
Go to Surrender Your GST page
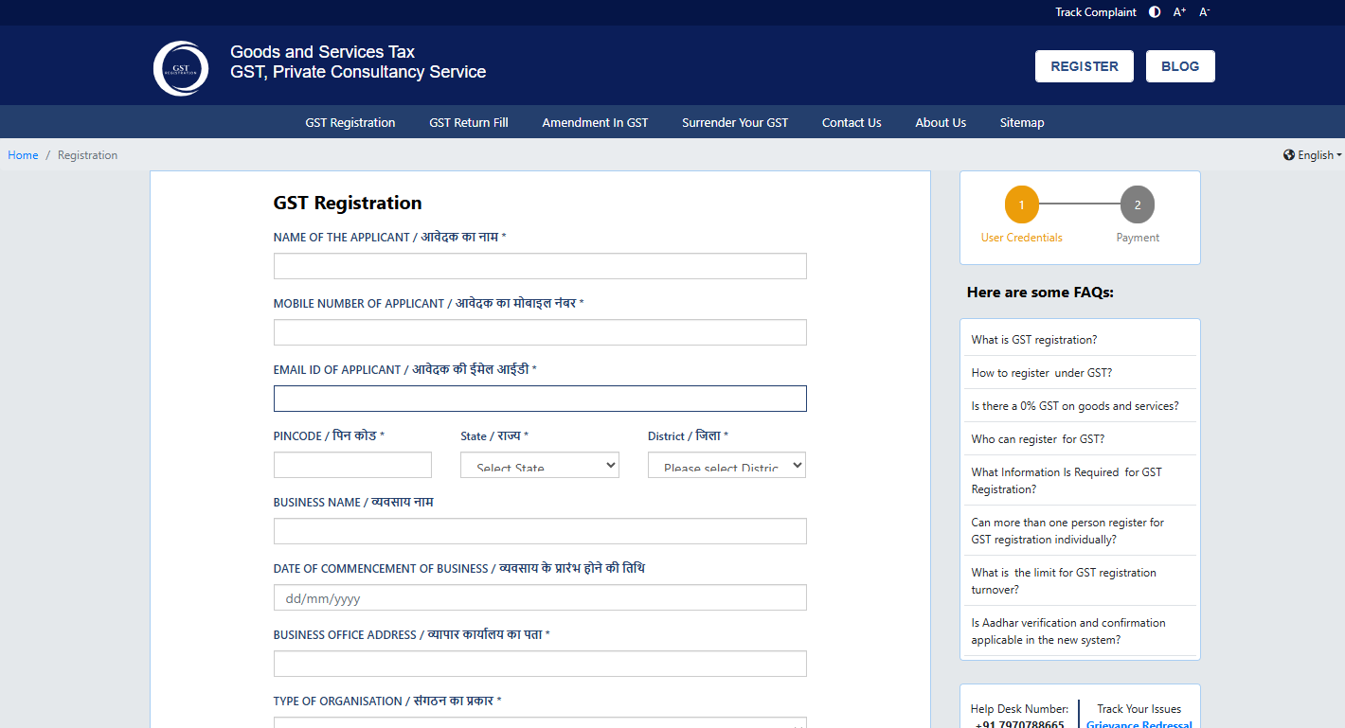point(734,122)
